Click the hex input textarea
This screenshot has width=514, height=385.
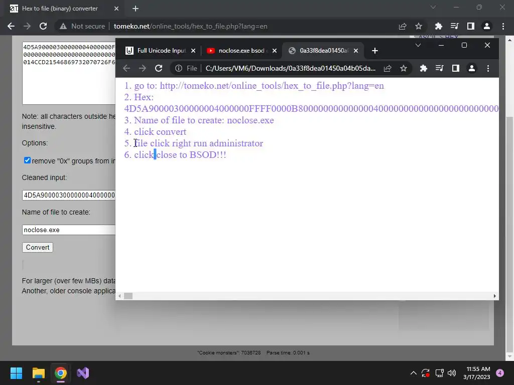pos(69,73)
